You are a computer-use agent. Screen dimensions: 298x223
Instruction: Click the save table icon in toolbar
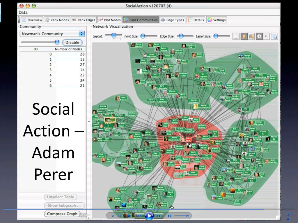tap(274, 36)
